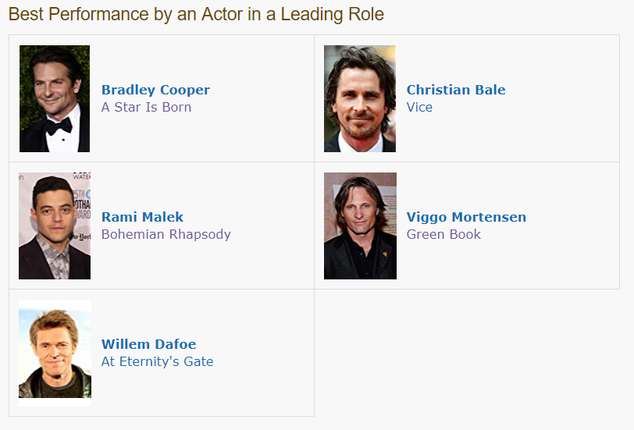Click the photo beside Rami Malek's name
Screen dimensions: 634x430
click(x=55, y=226)
